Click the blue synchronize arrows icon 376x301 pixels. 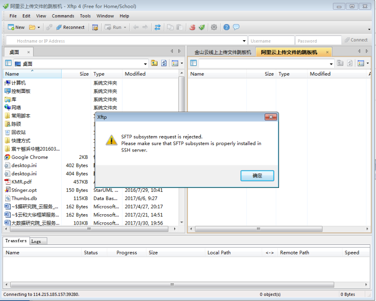157,27
